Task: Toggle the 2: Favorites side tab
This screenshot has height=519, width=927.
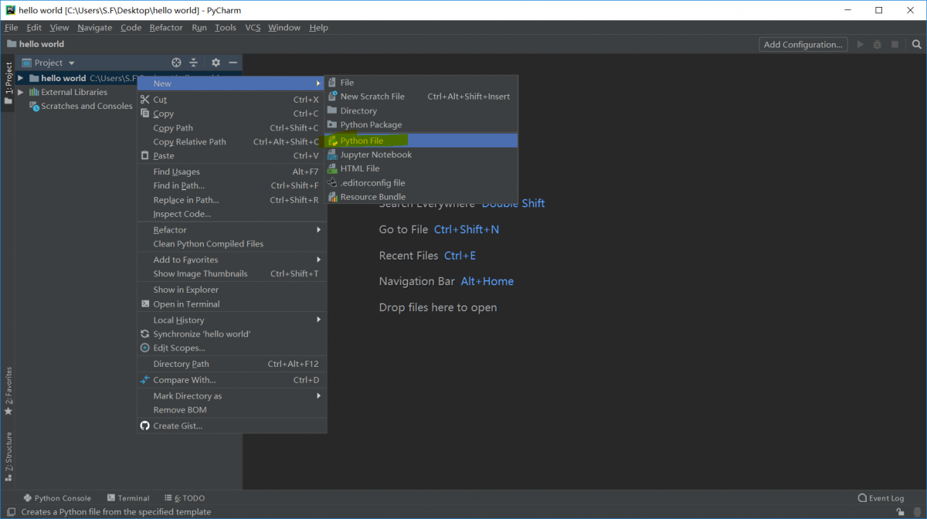Action: click(x=8, y=391)
